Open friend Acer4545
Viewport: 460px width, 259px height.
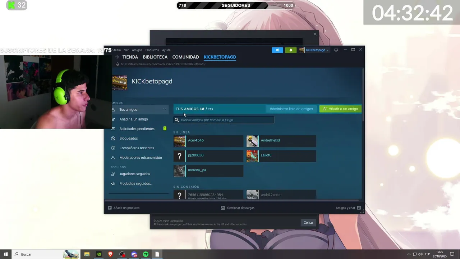208,141
